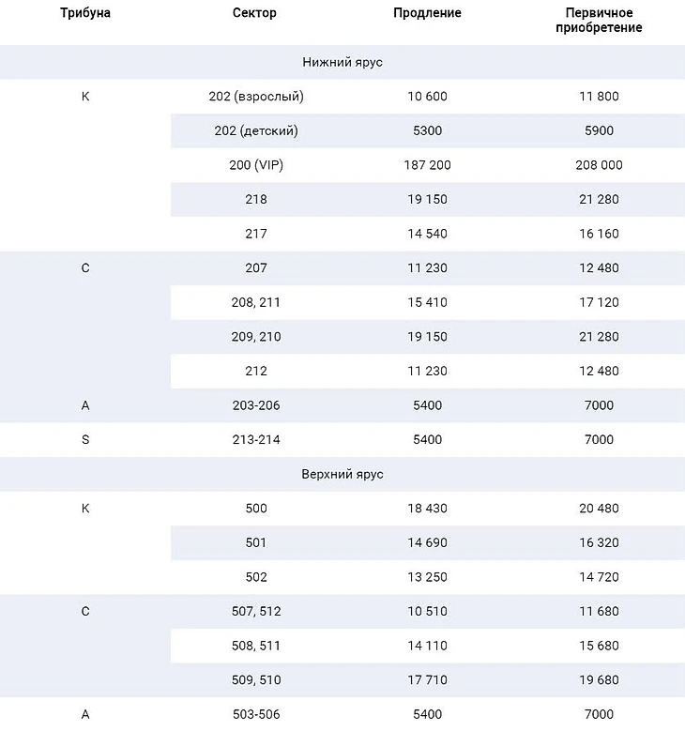685x731 pixels.
Task: Click the Сектор column header
Action: click(255, 13)
